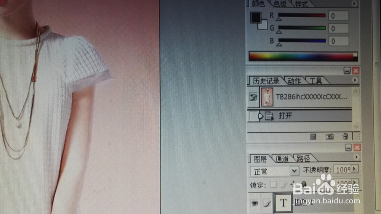Click the G value input field
Image resolution: width=381 pixels, height=214 pixels.
coord(339,29)
